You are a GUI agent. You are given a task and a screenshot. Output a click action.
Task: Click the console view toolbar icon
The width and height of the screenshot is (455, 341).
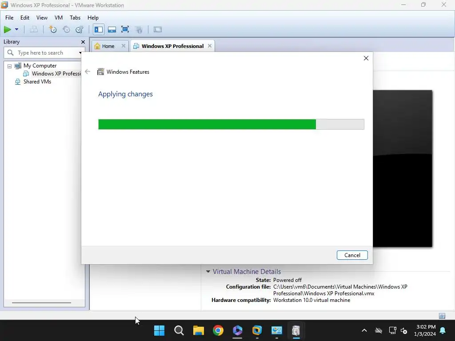158,29
